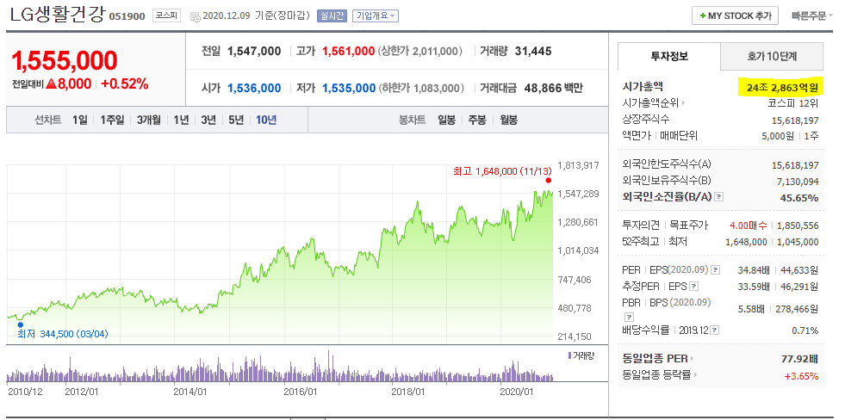Viewport: 845px width, 420px height.
Task: Click the 거래량 value 31,445
Action: pos(533,51)
